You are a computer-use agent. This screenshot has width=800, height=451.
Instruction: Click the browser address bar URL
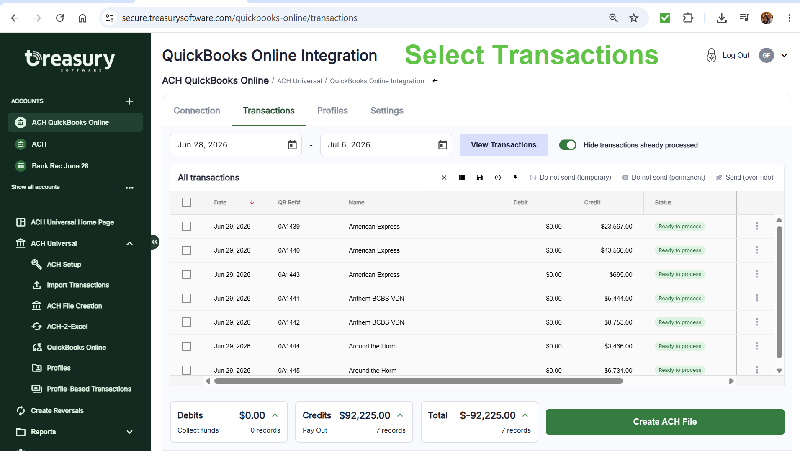(239, 18)
